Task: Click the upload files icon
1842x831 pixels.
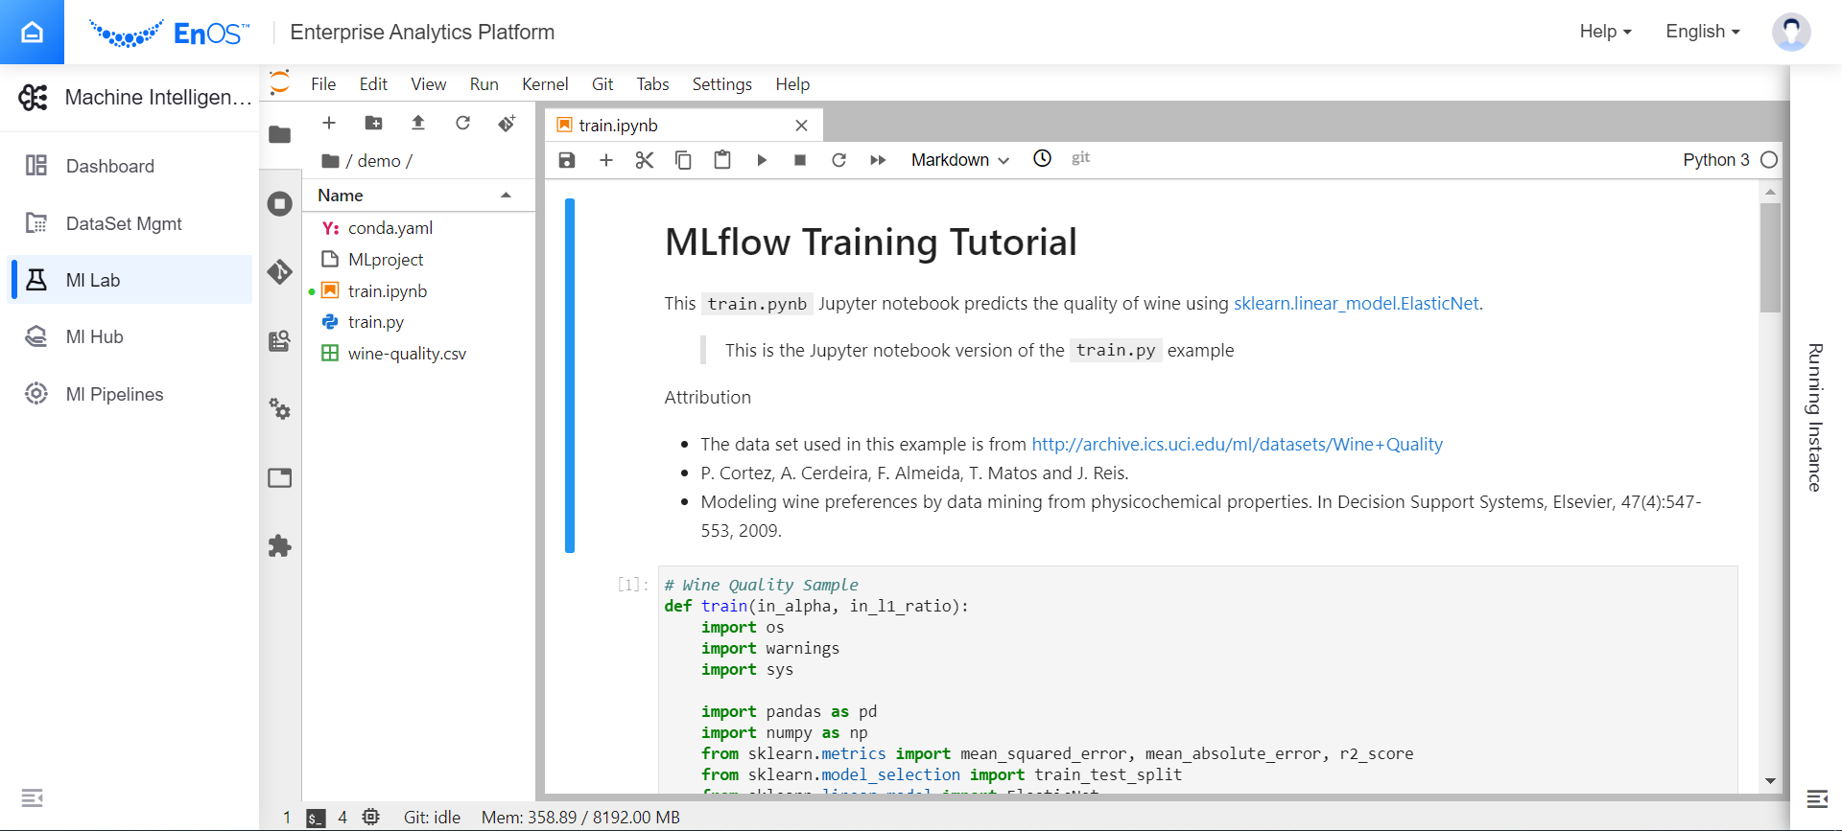Action: [x=418, y=123]
